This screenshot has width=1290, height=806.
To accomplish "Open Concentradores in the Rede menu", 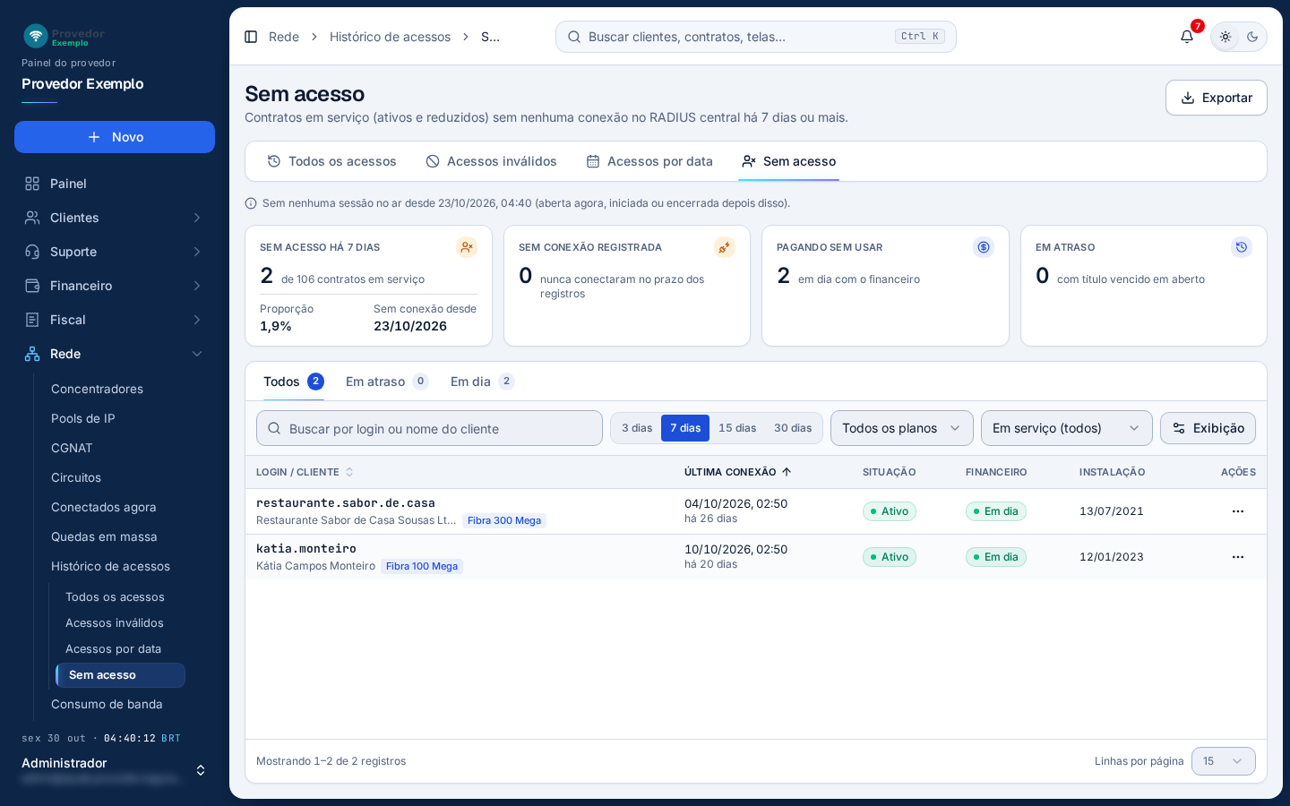I will 97,389.
